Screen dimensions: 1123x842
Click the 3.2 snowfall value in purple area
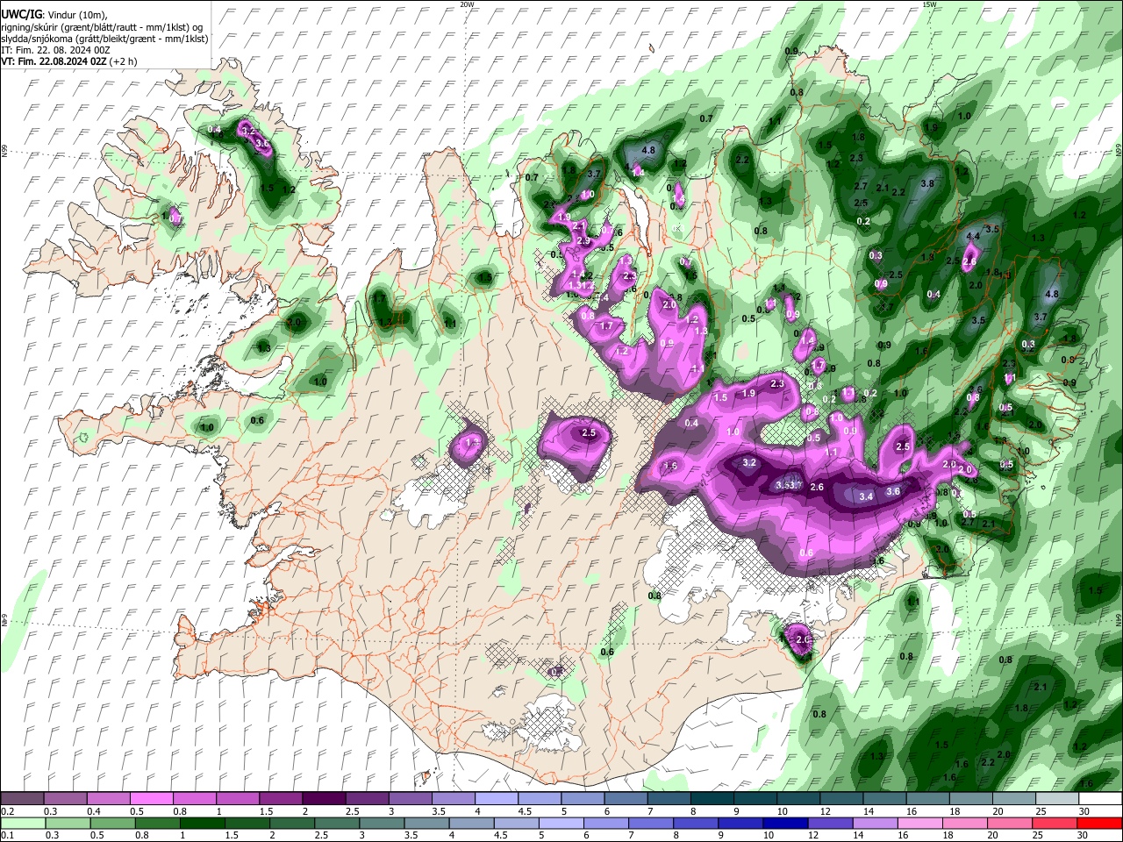coord(749,462)
